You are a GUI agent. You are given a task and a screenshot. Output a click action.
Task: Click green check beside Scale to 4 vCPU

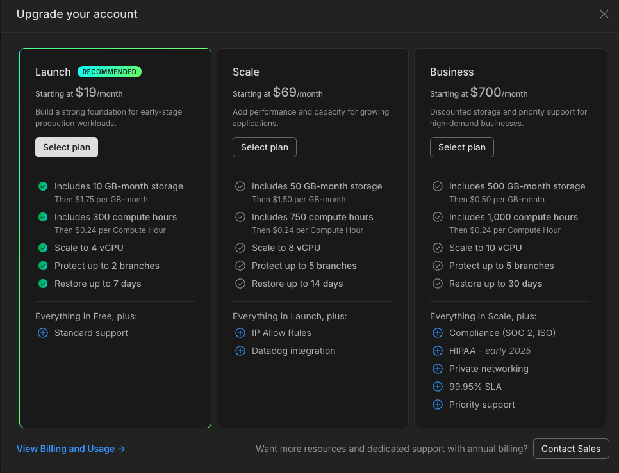pos(43,248)
